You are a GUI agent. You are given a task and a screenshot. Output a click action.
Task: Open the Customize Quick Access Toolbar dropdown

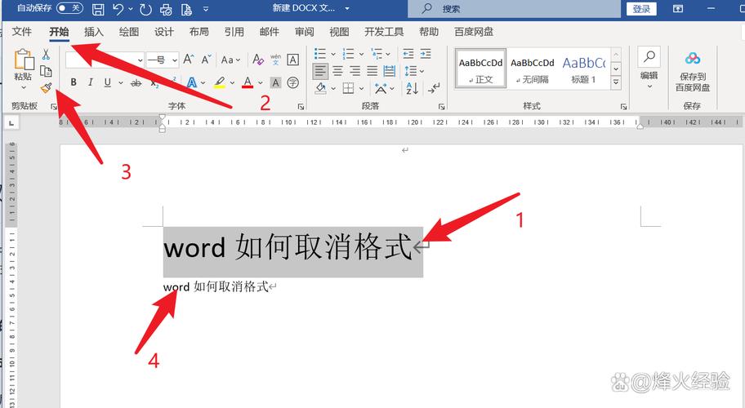tap(206, 9)
